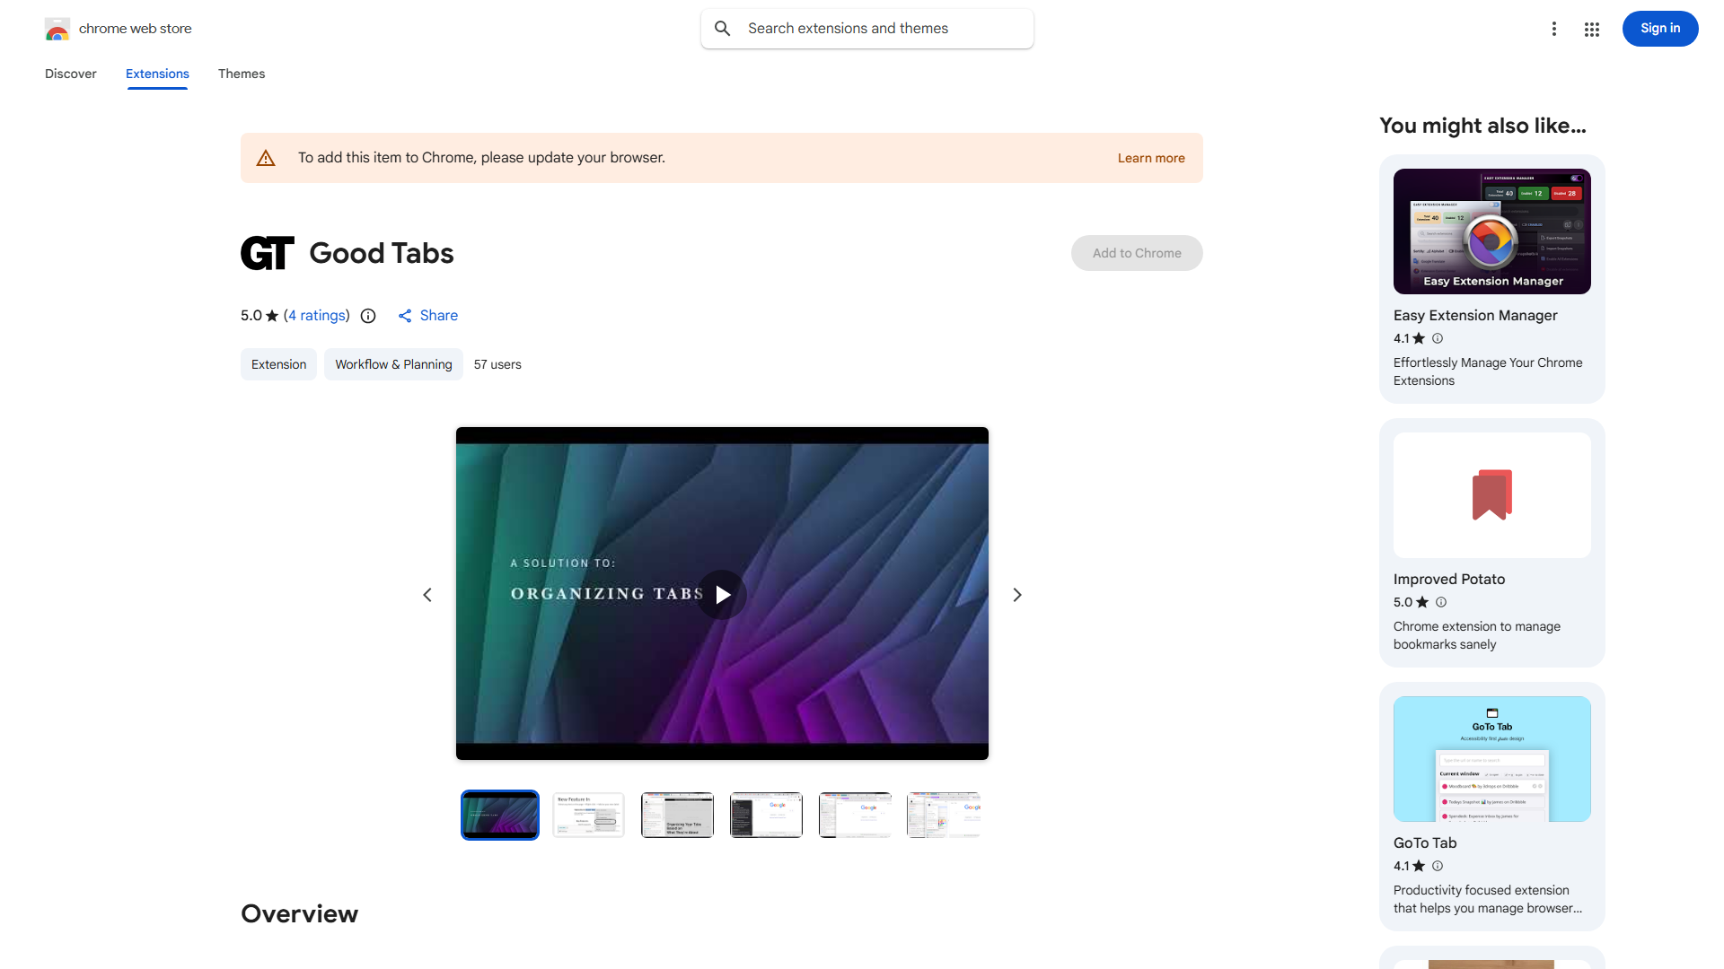Go back using the left carousel arrow
This screenshot has width=1724, height=969.
[427, 594]
